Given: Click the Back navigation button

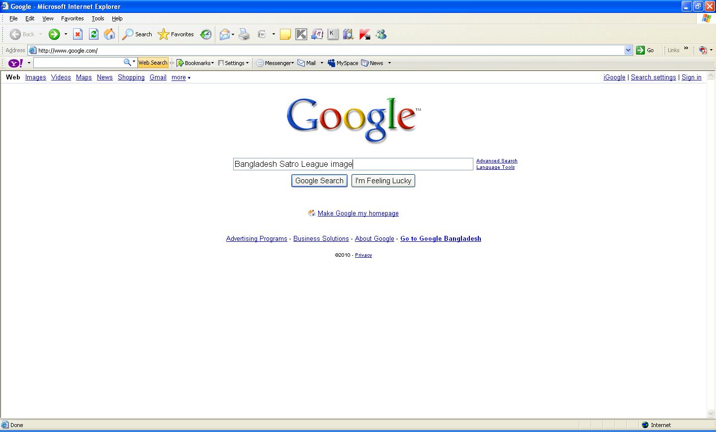Looking at the screenshot, I should (x=22, y=34).
